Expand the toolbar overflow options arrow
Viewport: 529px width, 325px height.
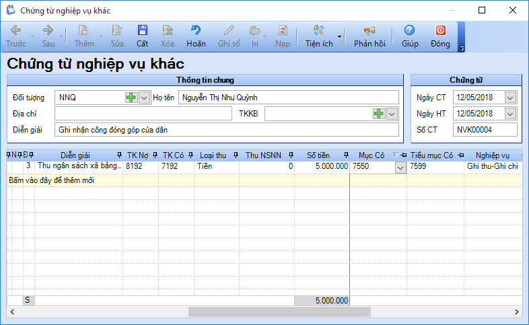click(461, 48)
